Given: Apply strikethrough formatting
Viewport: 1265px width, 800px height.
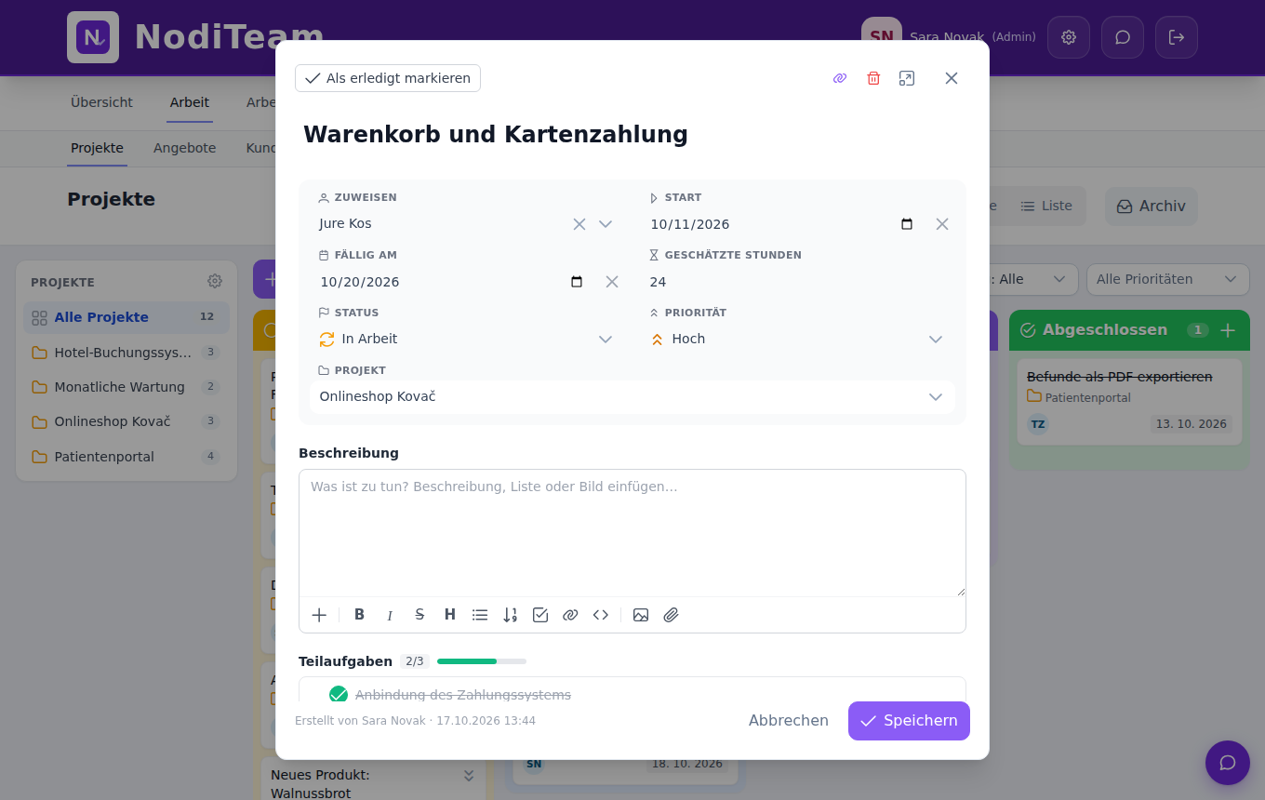Looking at the screenshot, I should click(419, 615).
